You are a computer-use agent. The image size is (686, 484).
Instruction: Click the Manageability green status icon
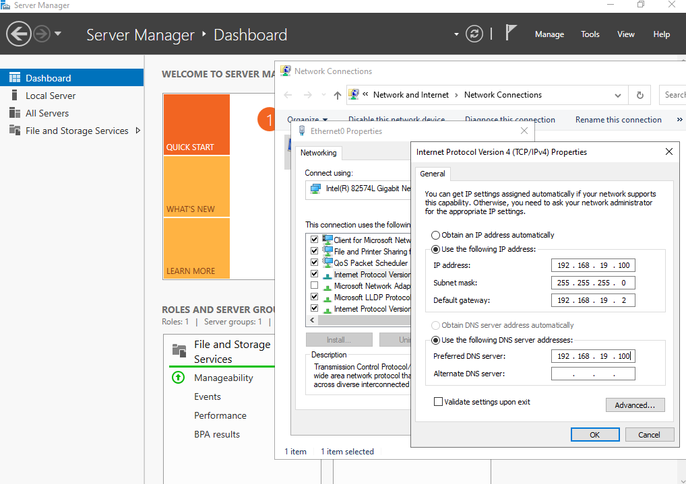click(x=178, y=378)
